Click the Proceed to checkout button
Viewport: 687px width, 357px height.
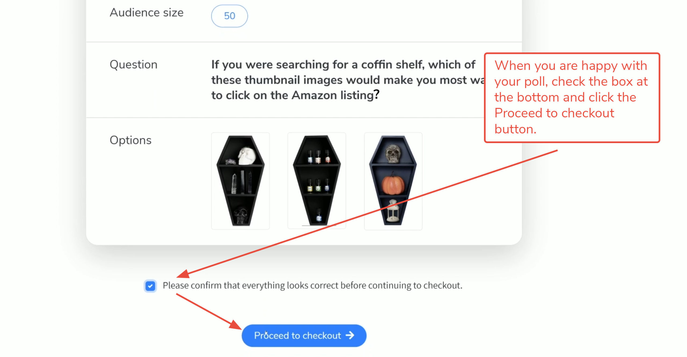coord(304,336)
